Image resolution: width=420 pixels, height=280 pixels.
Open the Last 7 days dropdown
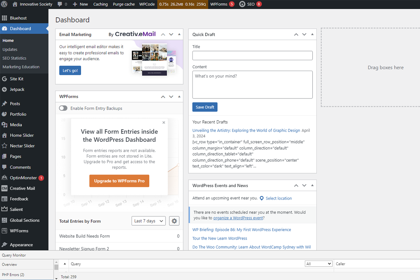click(x=148, y=221)
